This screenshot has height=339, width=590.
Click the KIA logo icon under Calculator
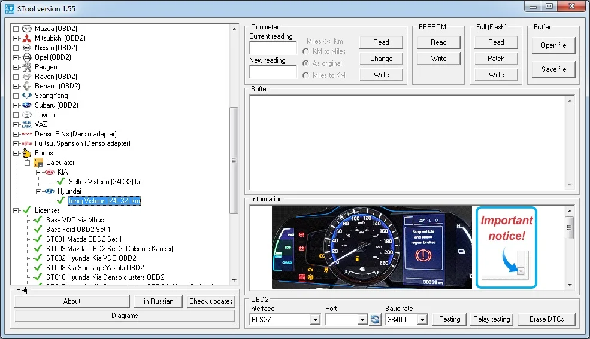coord(50,172)
